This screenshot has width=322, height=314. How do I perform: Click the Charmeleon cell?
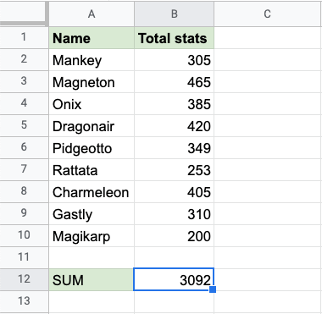(x=92, y=192)
